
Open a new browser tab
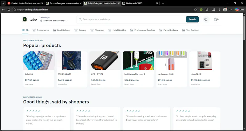(x=163, y=3)
